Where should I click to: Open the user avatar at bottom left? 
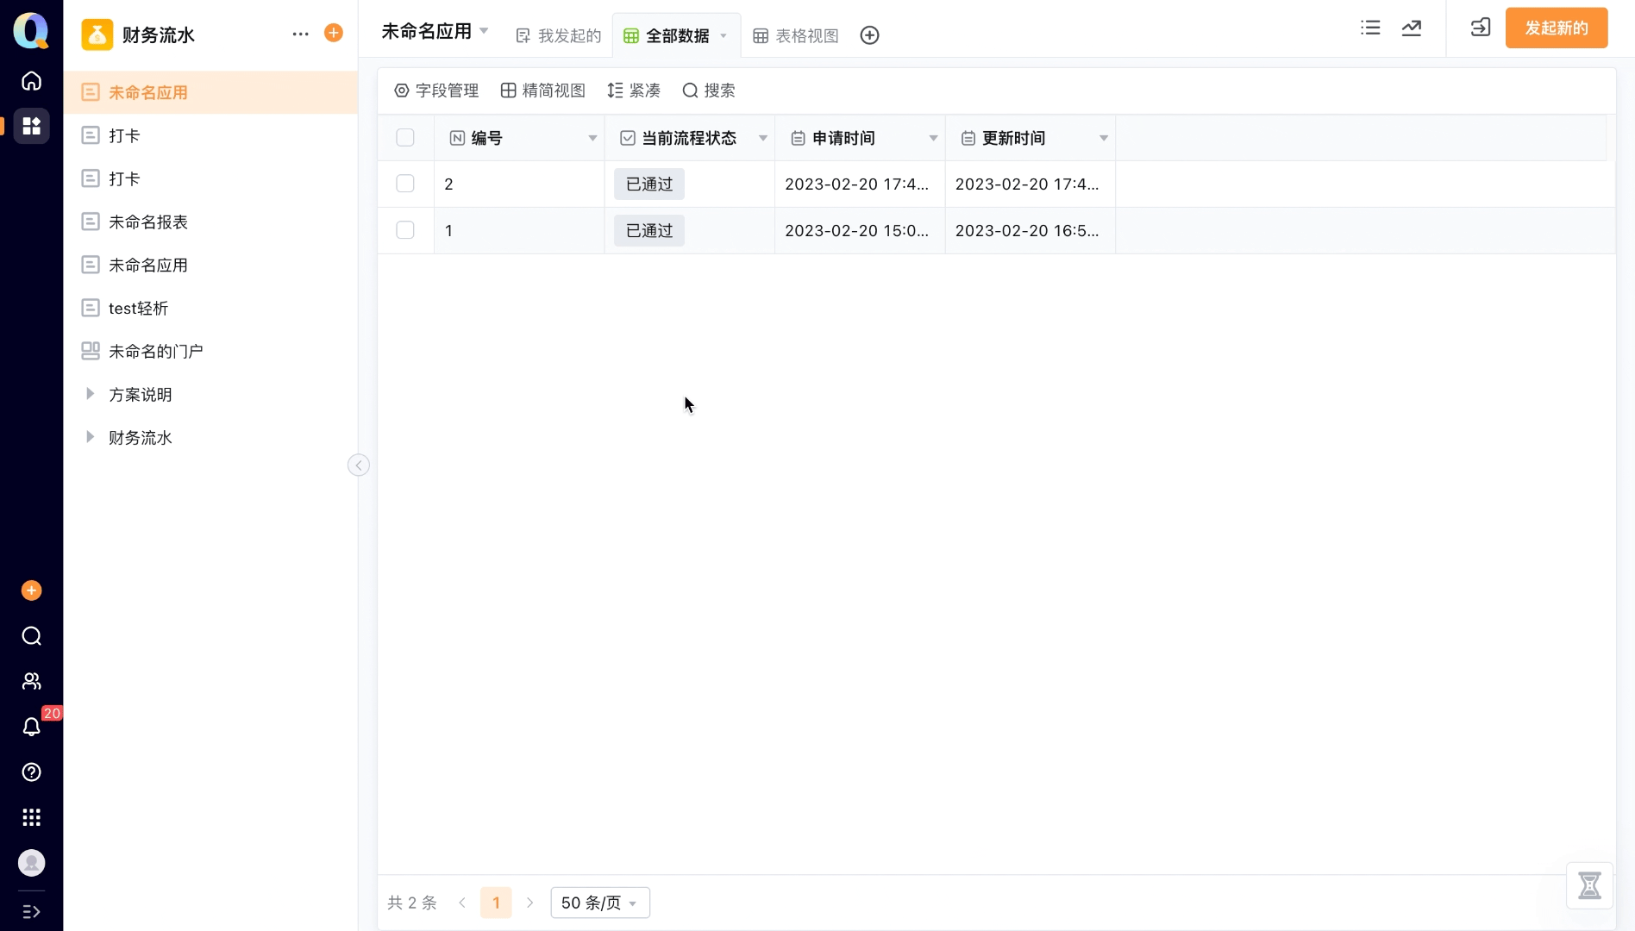click(x=31, y=863)
